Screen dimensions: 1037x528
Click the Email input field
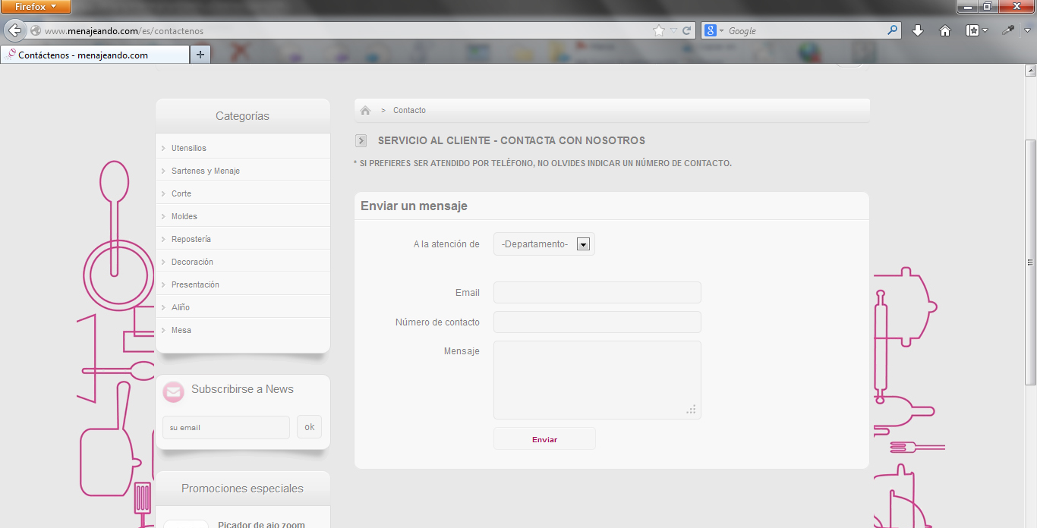coord(597,293)
